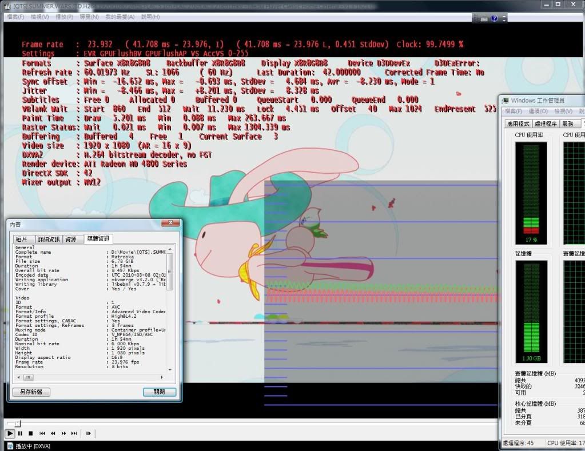Image resolution: width=585 pixels, height=451 pixels.
Task: Click the CPU usage meter showing 17 %
Action: tap(531, 193)
